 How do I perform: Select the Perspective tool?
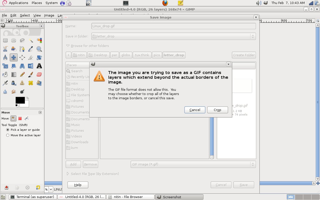click(22, 66)
